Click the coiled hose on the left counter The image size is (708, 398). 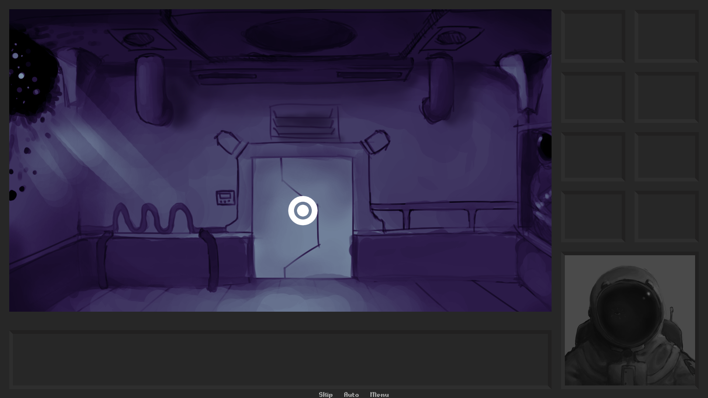[x=153, y=218]
